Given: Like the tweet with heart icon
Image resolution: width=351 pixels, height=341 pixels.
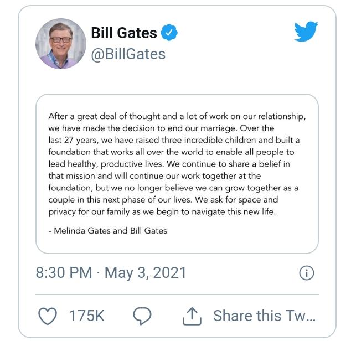Looking at the screenshot, I should coord(48,316).
